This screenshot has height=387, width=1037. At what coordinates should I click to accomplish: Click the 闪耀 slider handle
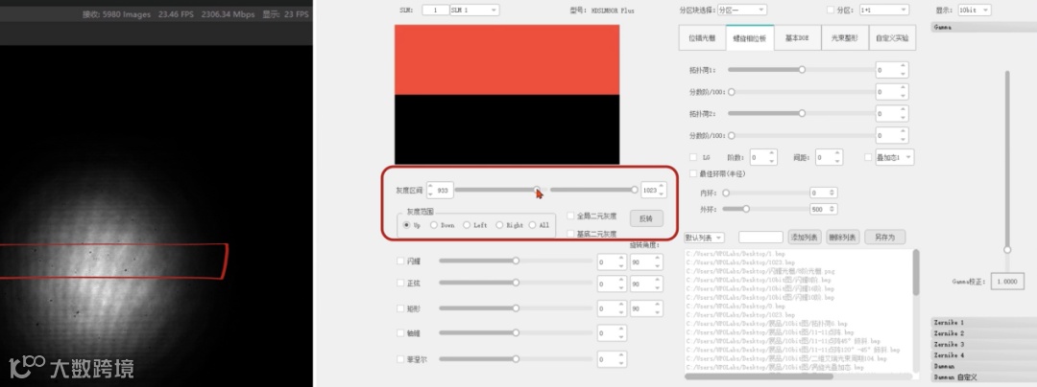coord(516,262)
